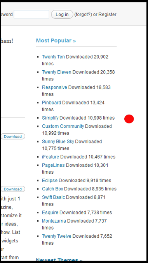Open the Esquire theme link
The width and height of the screenshot is (148, 263).
[50, 212]
